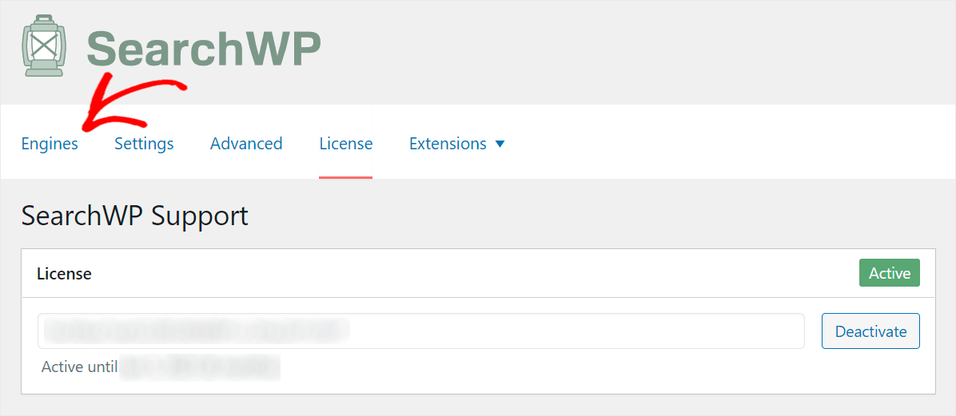Image resolution: width=956 pixels, height=416 pixels.
Task: Click the green Active status badge
Action: point(890,274)
